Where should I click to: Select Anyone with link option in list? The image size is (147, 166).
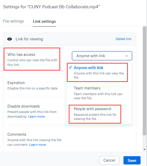pos(99,72)
